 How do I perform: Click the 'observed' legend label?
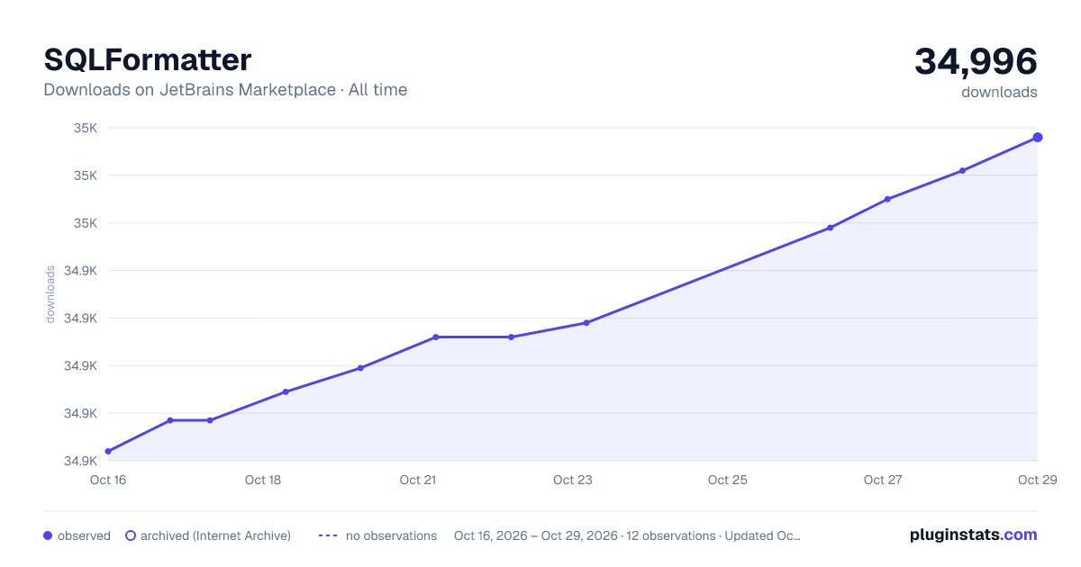click(x=84, y=535)
